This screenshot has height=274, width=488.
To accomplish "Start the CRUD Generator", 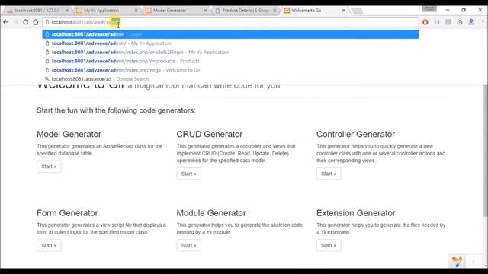I will tap(188, 174).
